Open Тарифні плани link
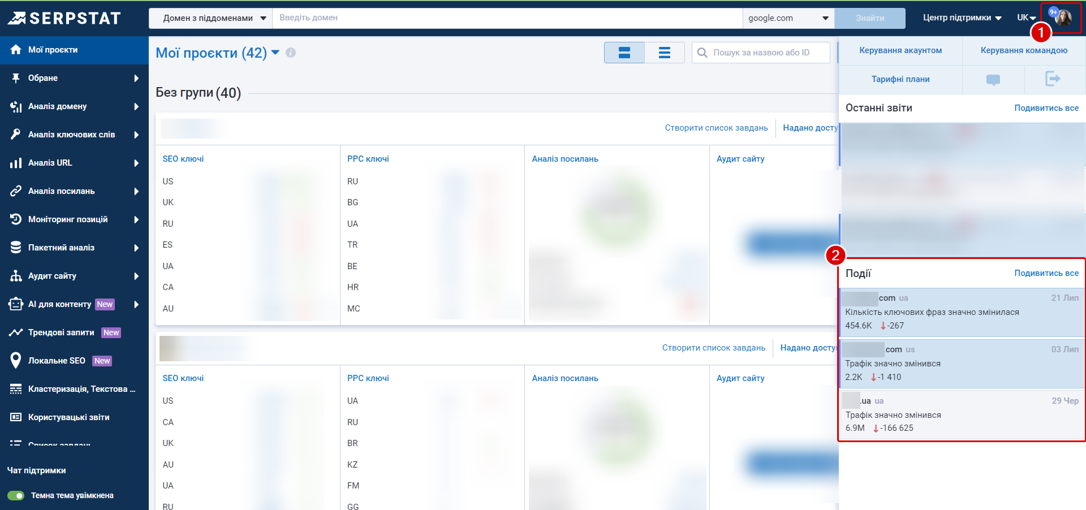This screenshot has height=510, width=1086. tap(900, 79)
